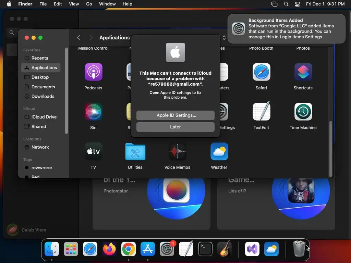Click Finder view options up-down chevron

coord(224,38)
